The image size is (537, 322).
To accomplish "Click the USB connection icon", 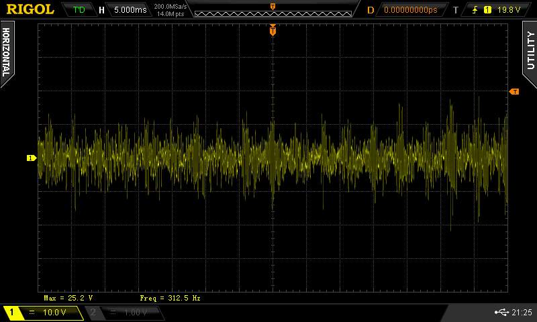I will click(501, 313).
